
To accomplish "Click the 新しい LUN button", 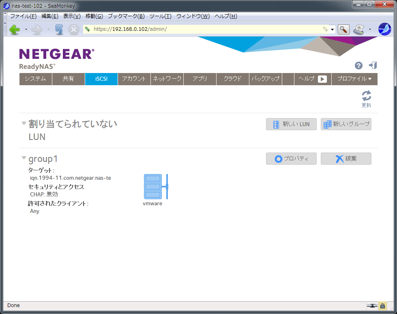I will coord(291,124).
